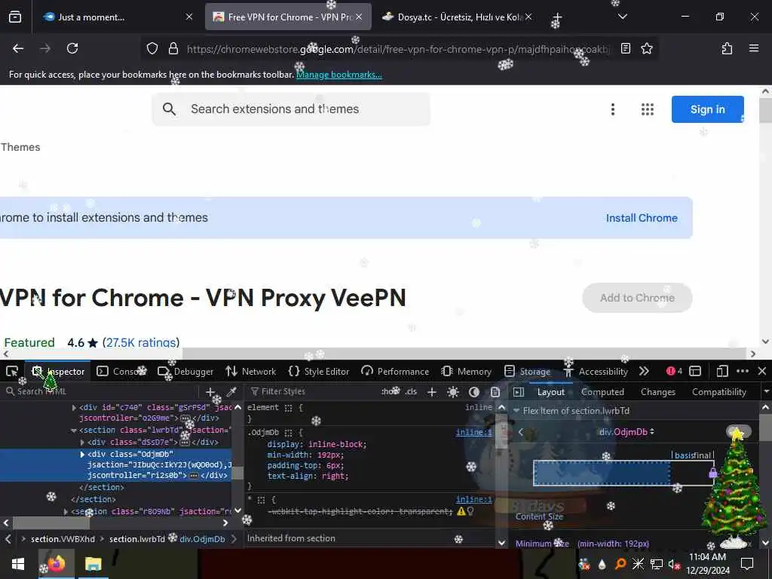
Task: List all tabs dropdown arrow
Action: pos(622,17)
